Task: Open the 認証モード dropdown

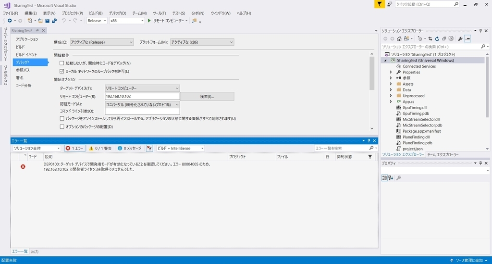Action: coord(142,104)
